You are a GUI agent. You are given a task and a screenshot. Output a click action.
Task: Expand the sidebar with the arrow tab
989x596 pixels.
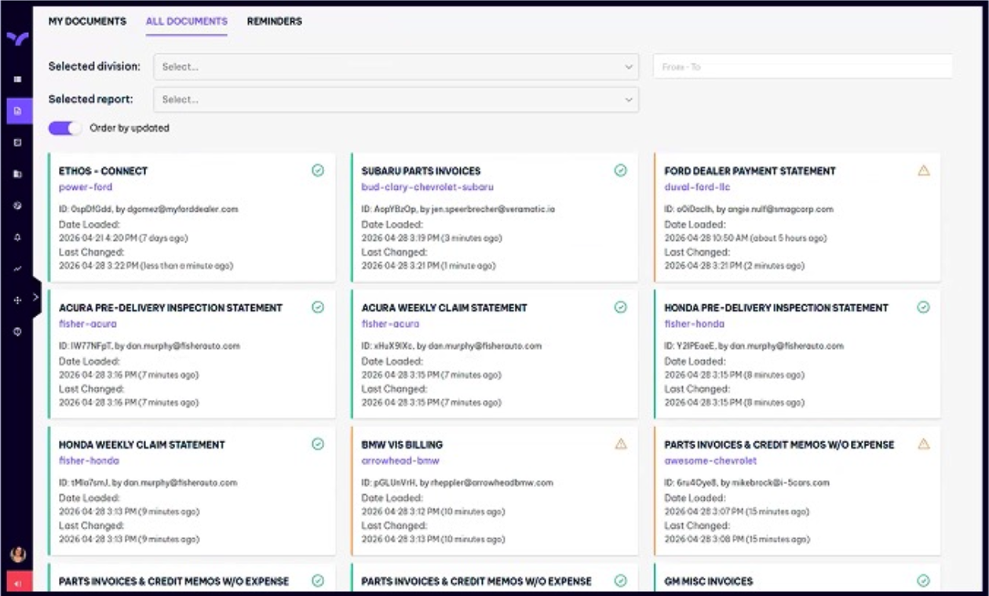point(35,297)
